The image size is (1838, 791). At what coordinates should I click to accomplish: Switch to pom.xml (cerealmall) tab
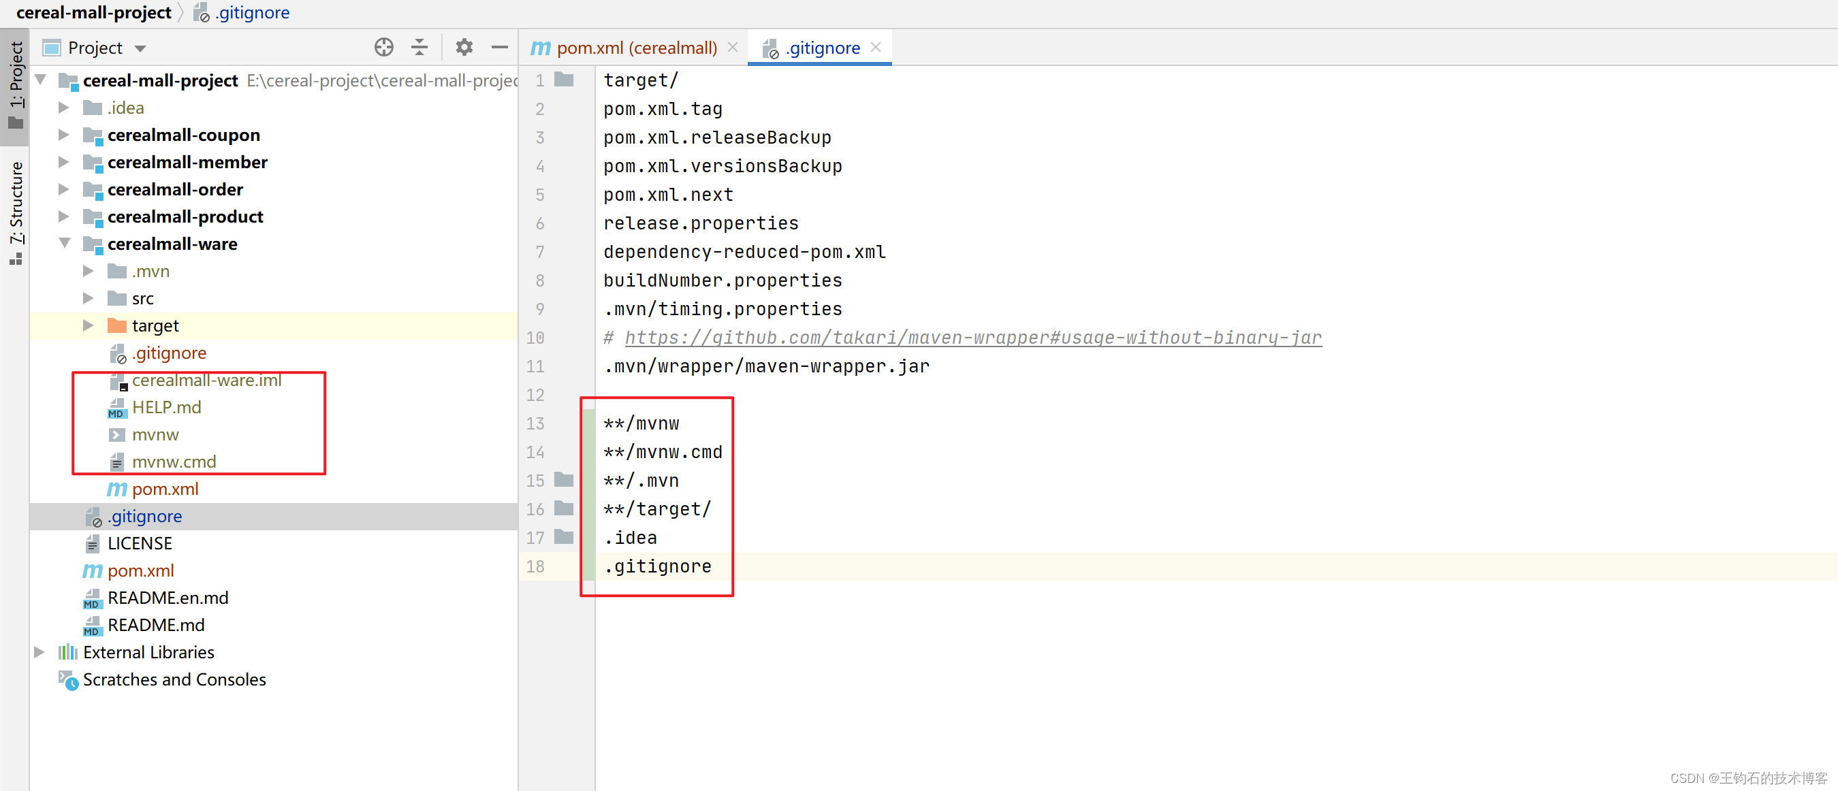coord(636,48)
